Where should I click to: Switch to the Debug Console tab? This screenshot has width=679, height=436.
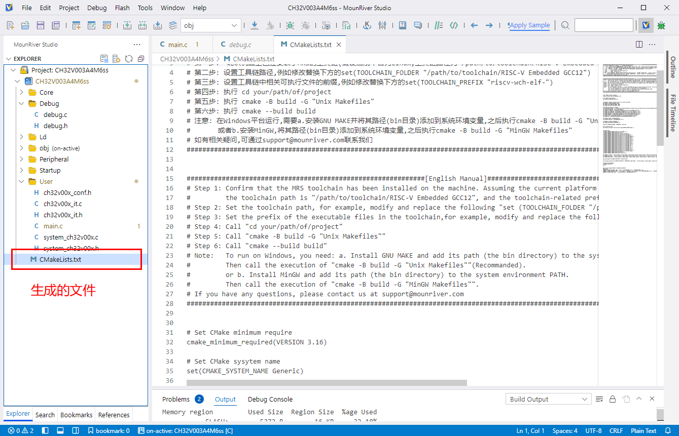[270, 399]
